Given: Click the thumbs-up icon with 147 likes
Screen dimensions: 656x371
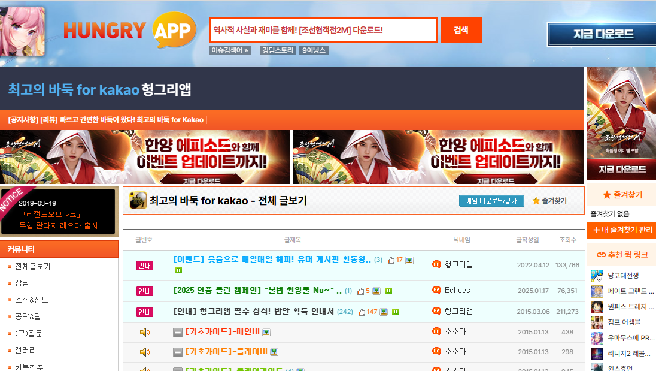Looking at the screenshot, I should pyautogui.click(x=362, y=312).
